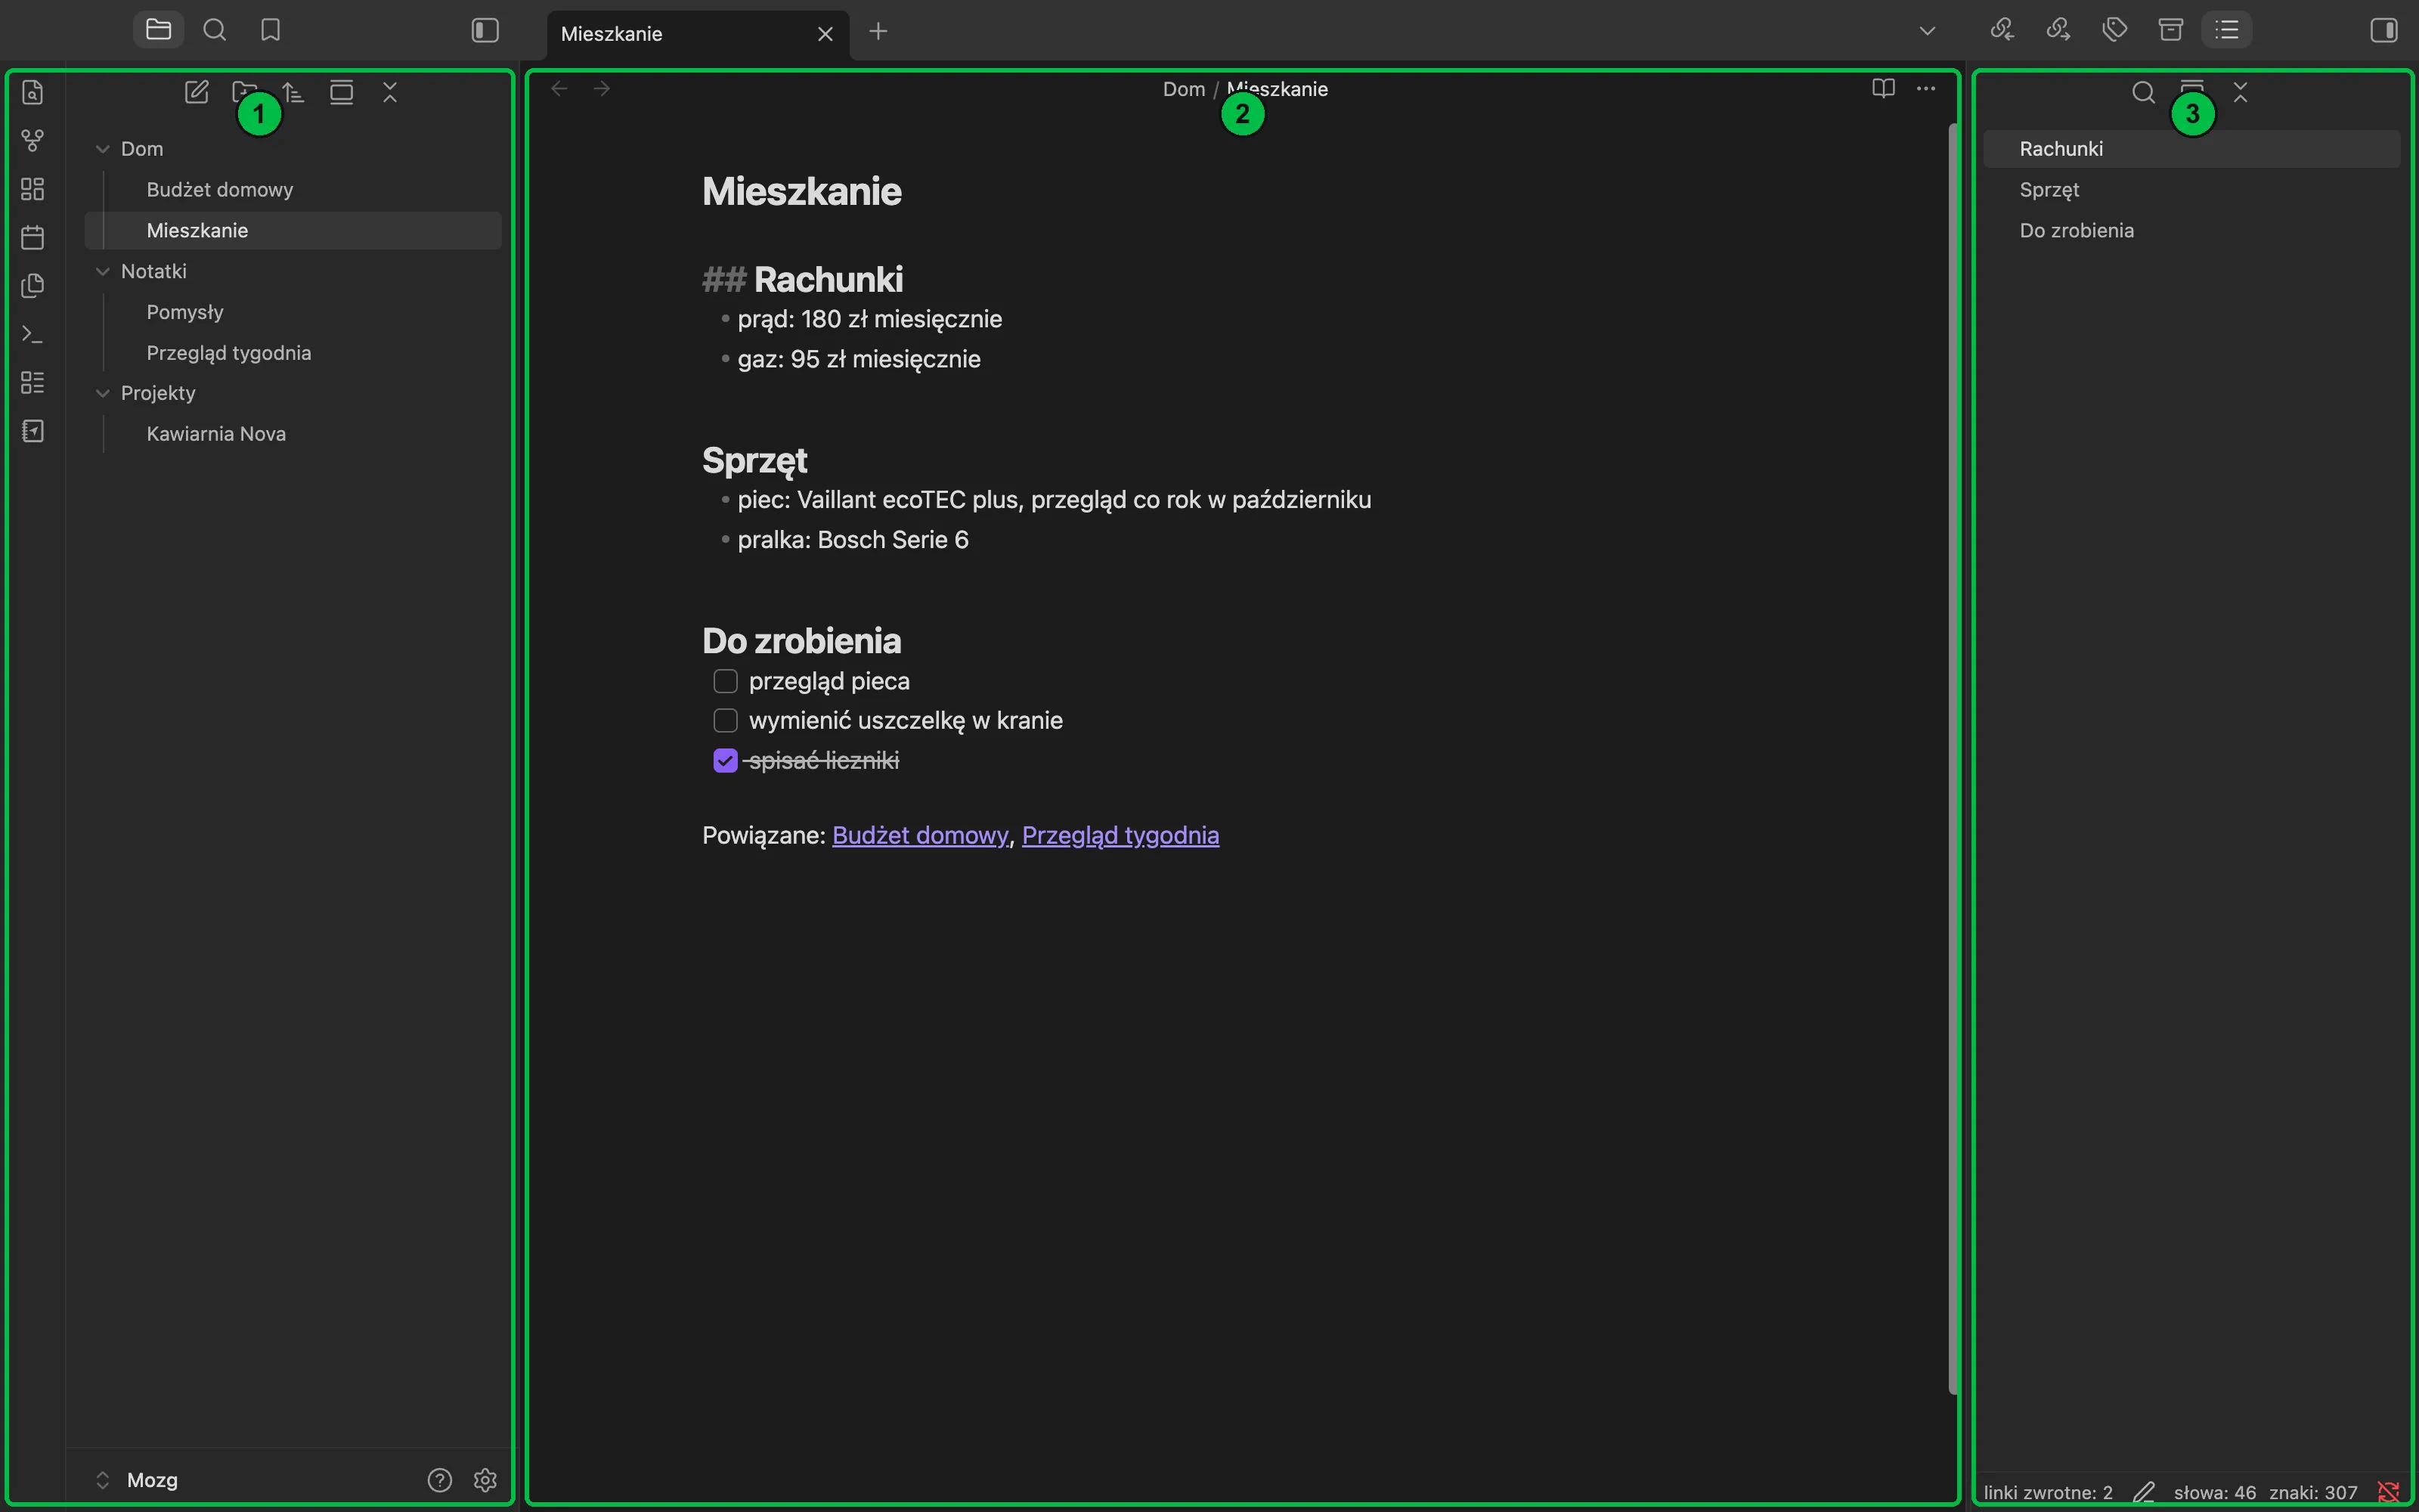
Task: Open the bookmarks pane icon
Action: click(x=270, y=30)
